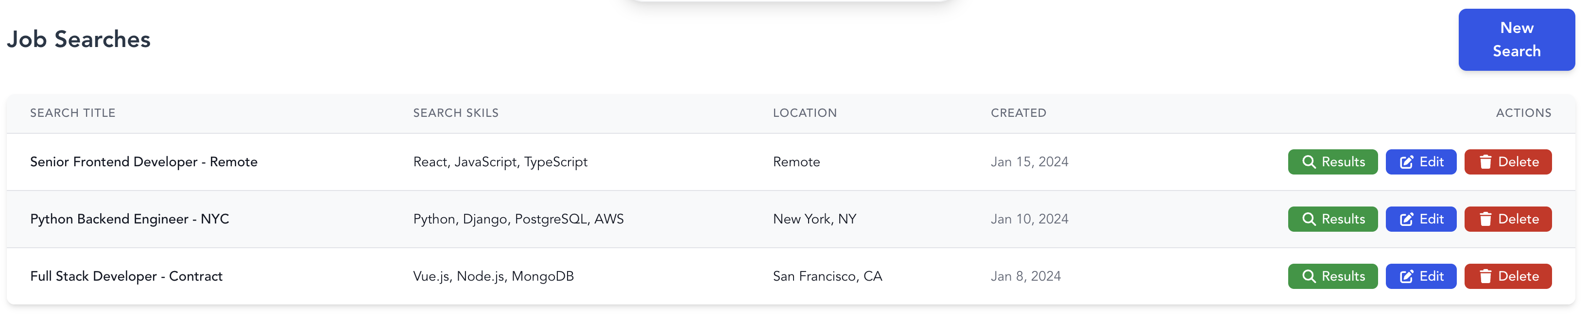Screen dimensions: 1588x318
Task: Click pencil edit icon for Full Stack Developer
Action: pyautogui.click(x=1406, y=276)
